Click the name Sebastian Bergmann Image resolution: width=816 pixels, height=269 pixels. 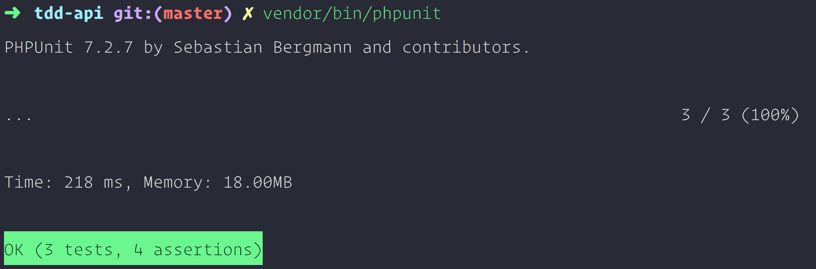point(263,48)
